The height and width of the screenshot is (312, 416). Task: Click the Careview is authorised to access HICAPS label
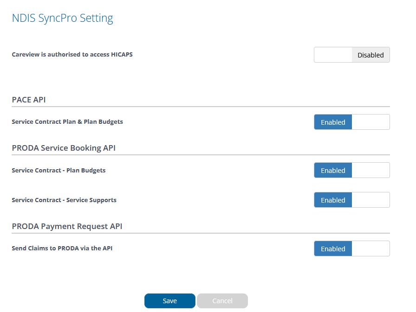(72, 55)
